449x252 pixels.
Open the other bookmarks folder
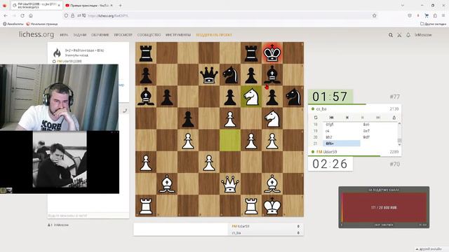pyautogui.click(x=434, y=24)
